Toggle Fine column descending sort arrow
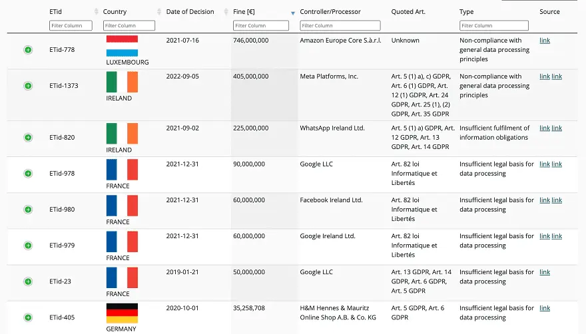 point(292,13)
